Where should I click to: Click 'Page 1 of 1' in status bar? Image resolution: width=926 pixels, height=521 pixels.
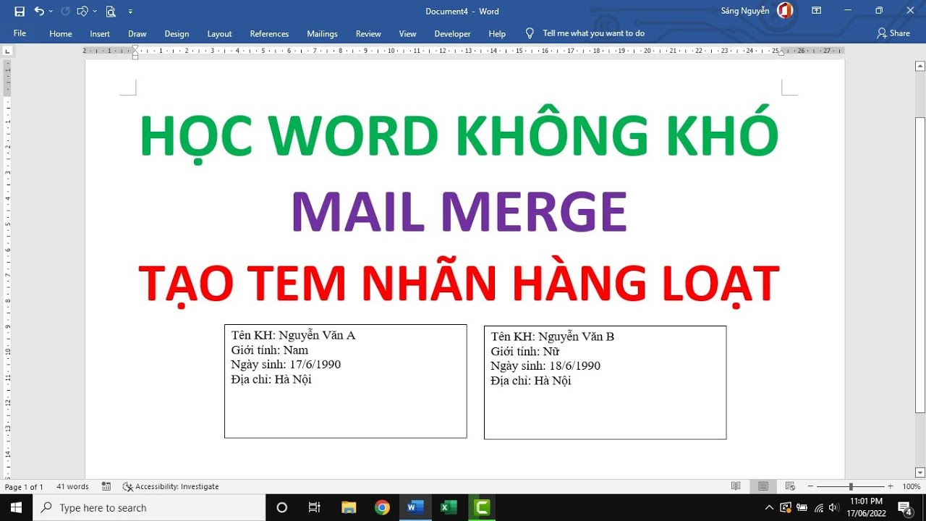(24, 486)
